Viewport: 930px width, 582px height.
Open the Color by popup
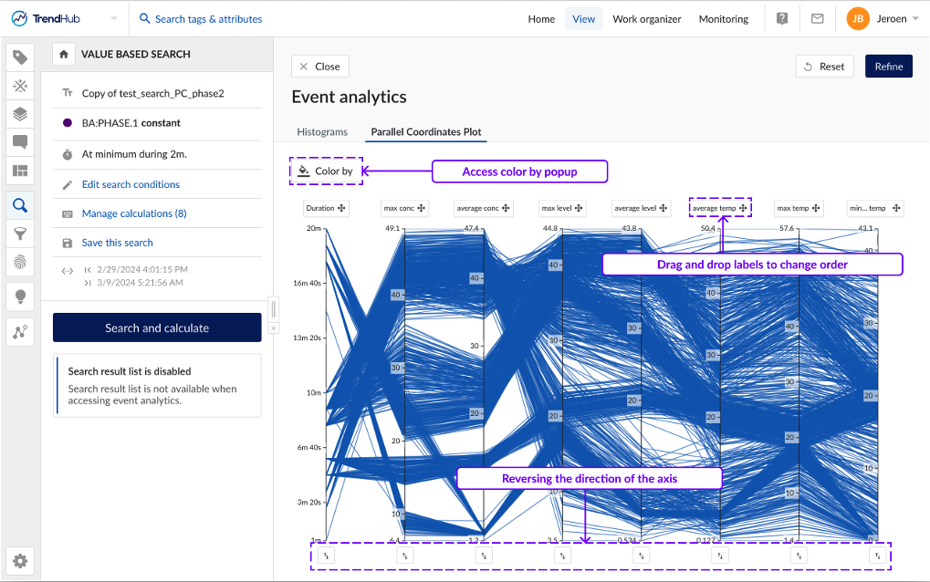(x=326, y=171)
